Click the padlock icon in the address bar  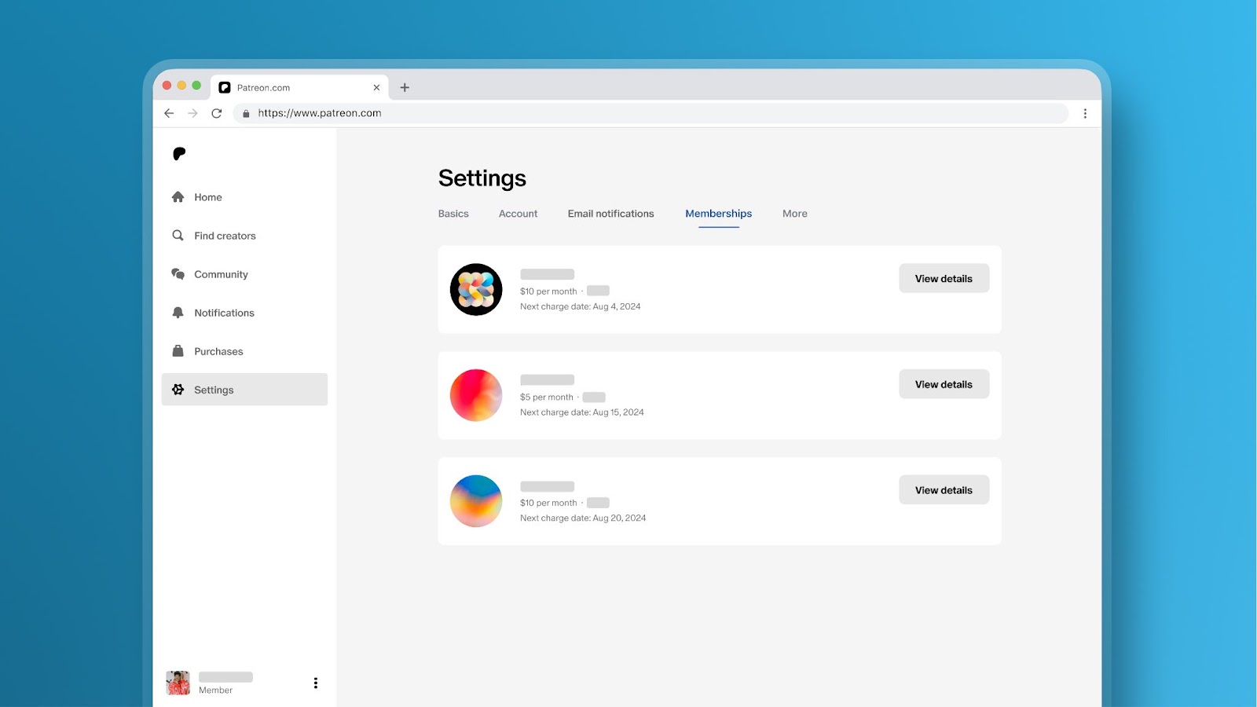(246, 113)
